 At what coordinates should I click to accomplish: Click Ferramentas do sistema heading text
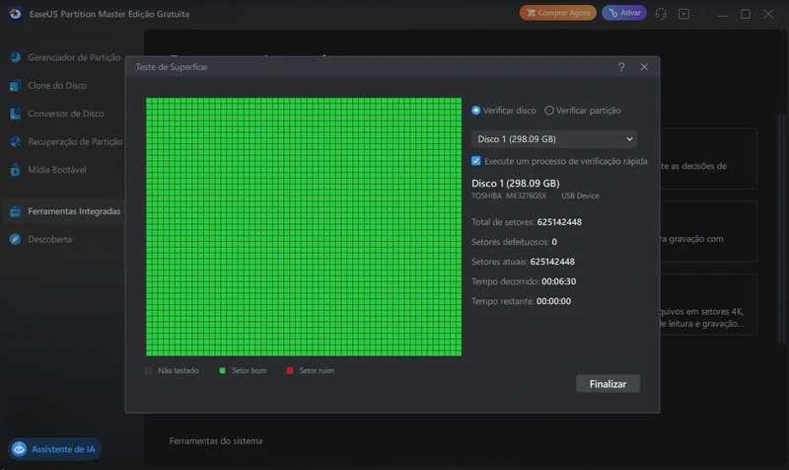(216, 441)
